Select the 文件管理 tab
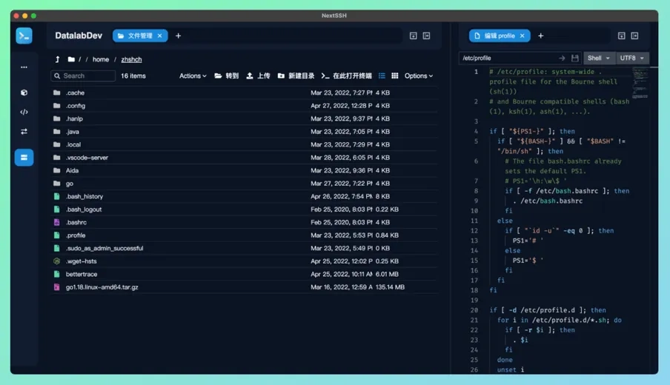 (x=140, y=36)
